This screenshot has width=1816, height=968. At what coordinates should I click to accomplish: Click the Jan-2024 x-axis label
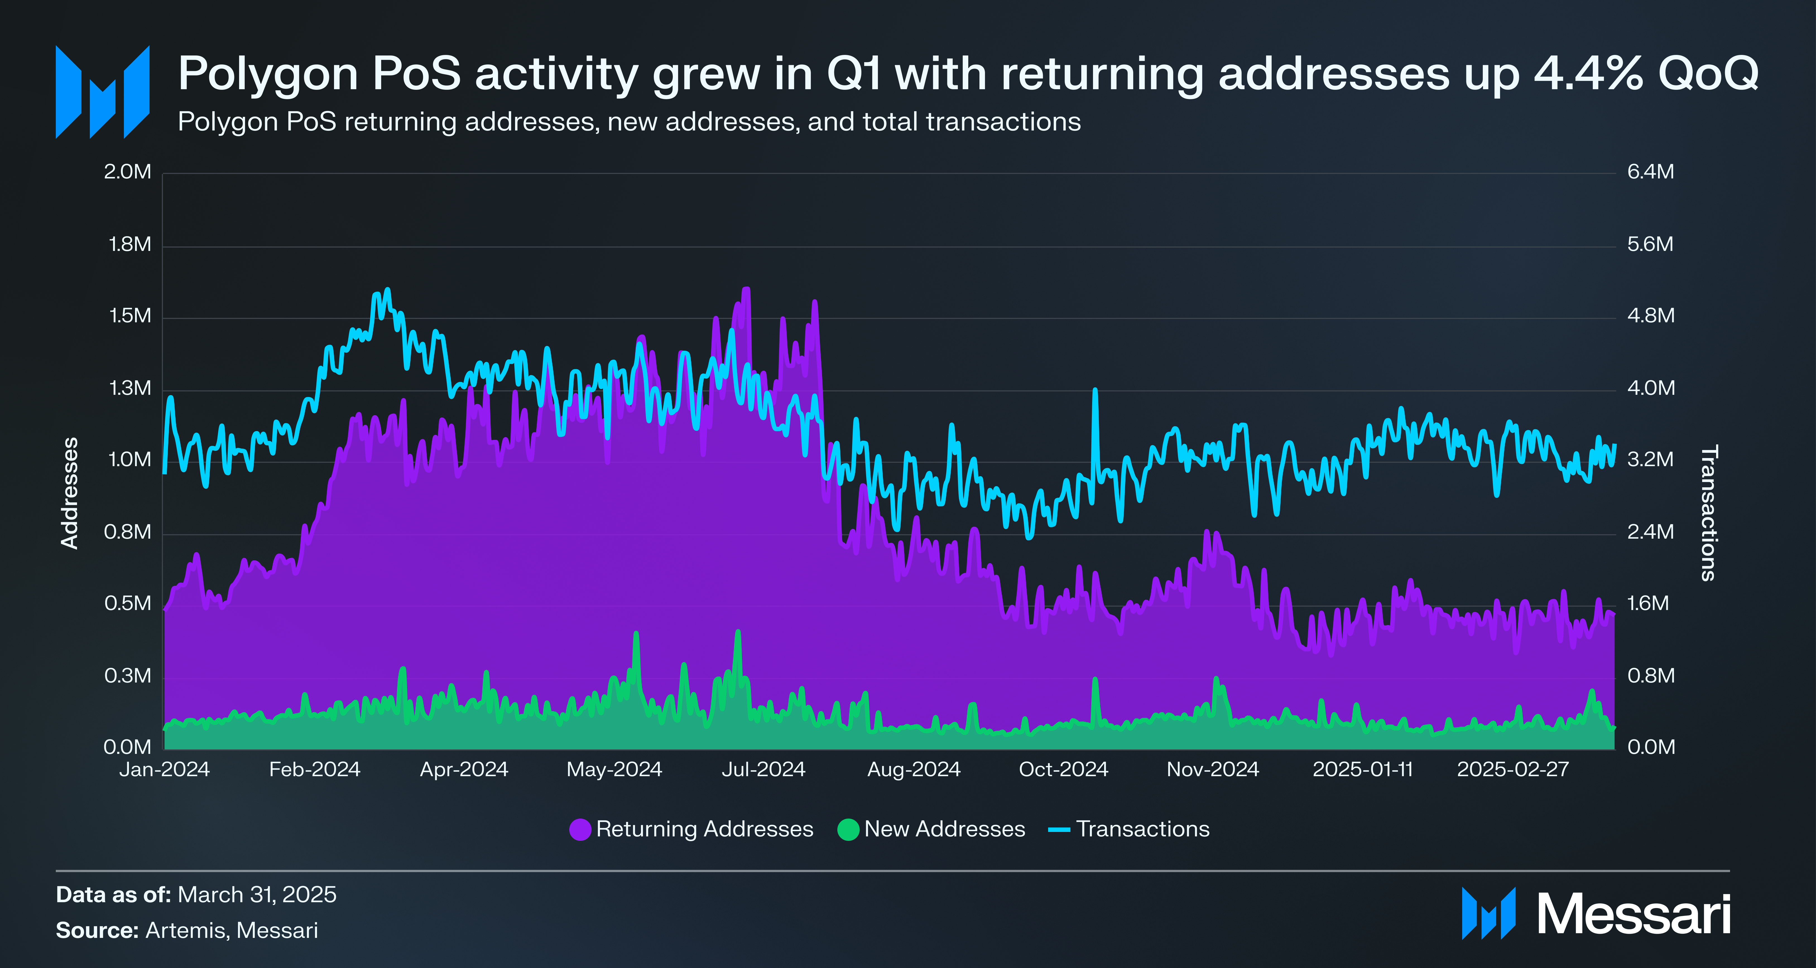[x=164, y=769]
